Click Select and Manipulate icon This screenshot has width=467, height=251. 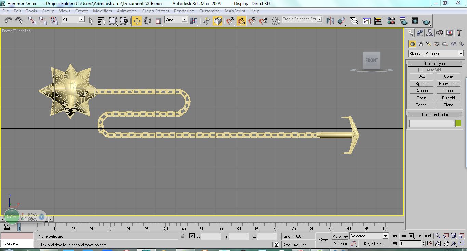pyautogui.click(x=206, y=21)
